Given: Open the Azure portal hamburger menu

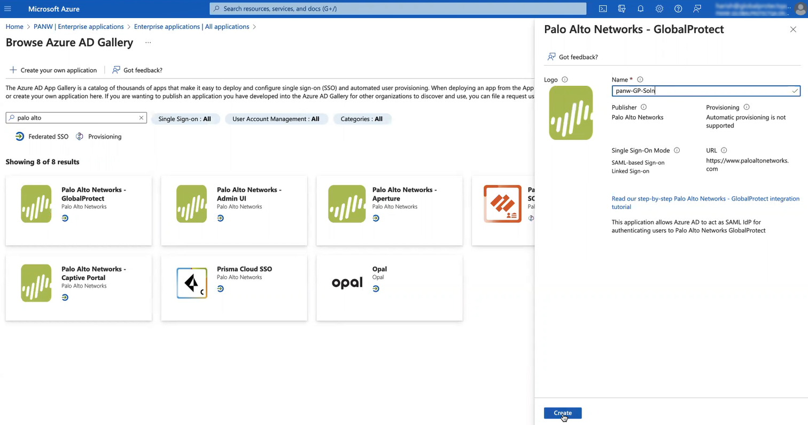Looking at the screenshot, I should tap(7, 9).
